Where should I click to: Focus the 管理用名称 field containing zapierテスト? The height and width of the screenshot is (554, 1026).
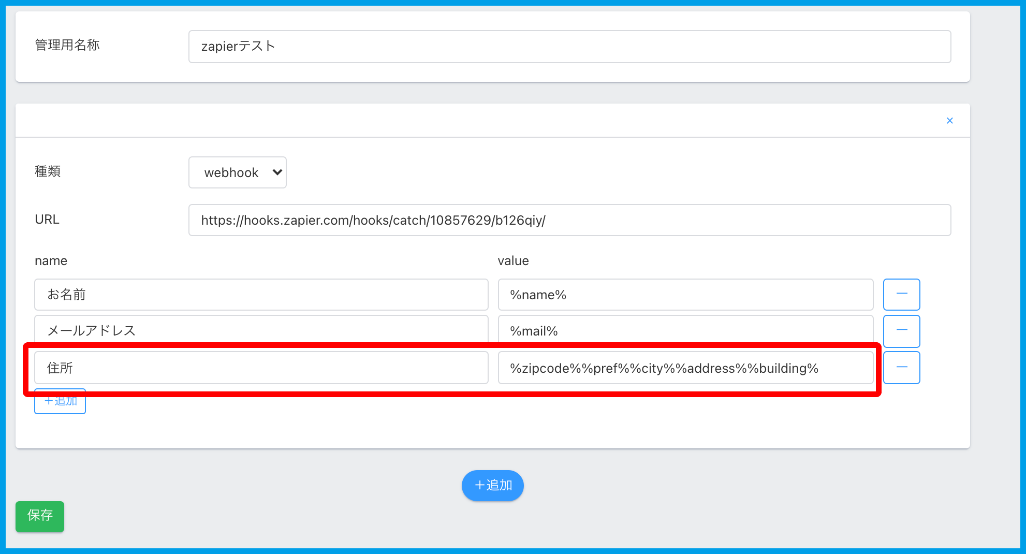[569, 47]
